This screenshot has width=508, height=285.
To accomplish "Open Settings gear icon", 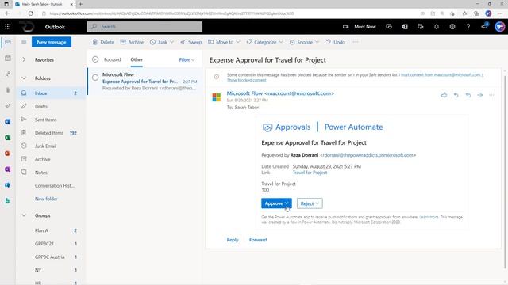I will 452,27.
